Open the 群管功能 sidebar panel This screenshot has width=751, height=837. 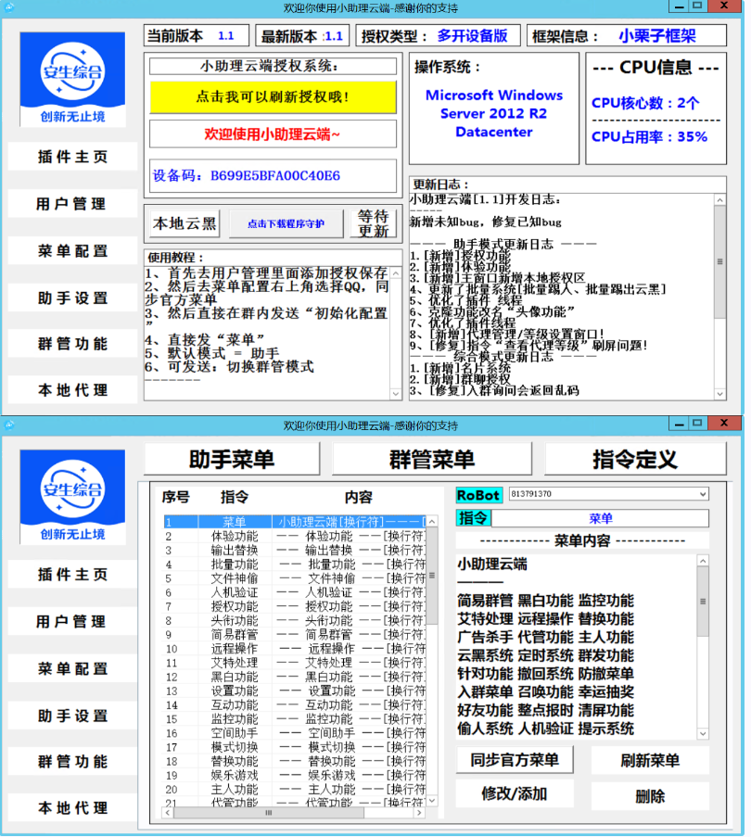point(71,344)
